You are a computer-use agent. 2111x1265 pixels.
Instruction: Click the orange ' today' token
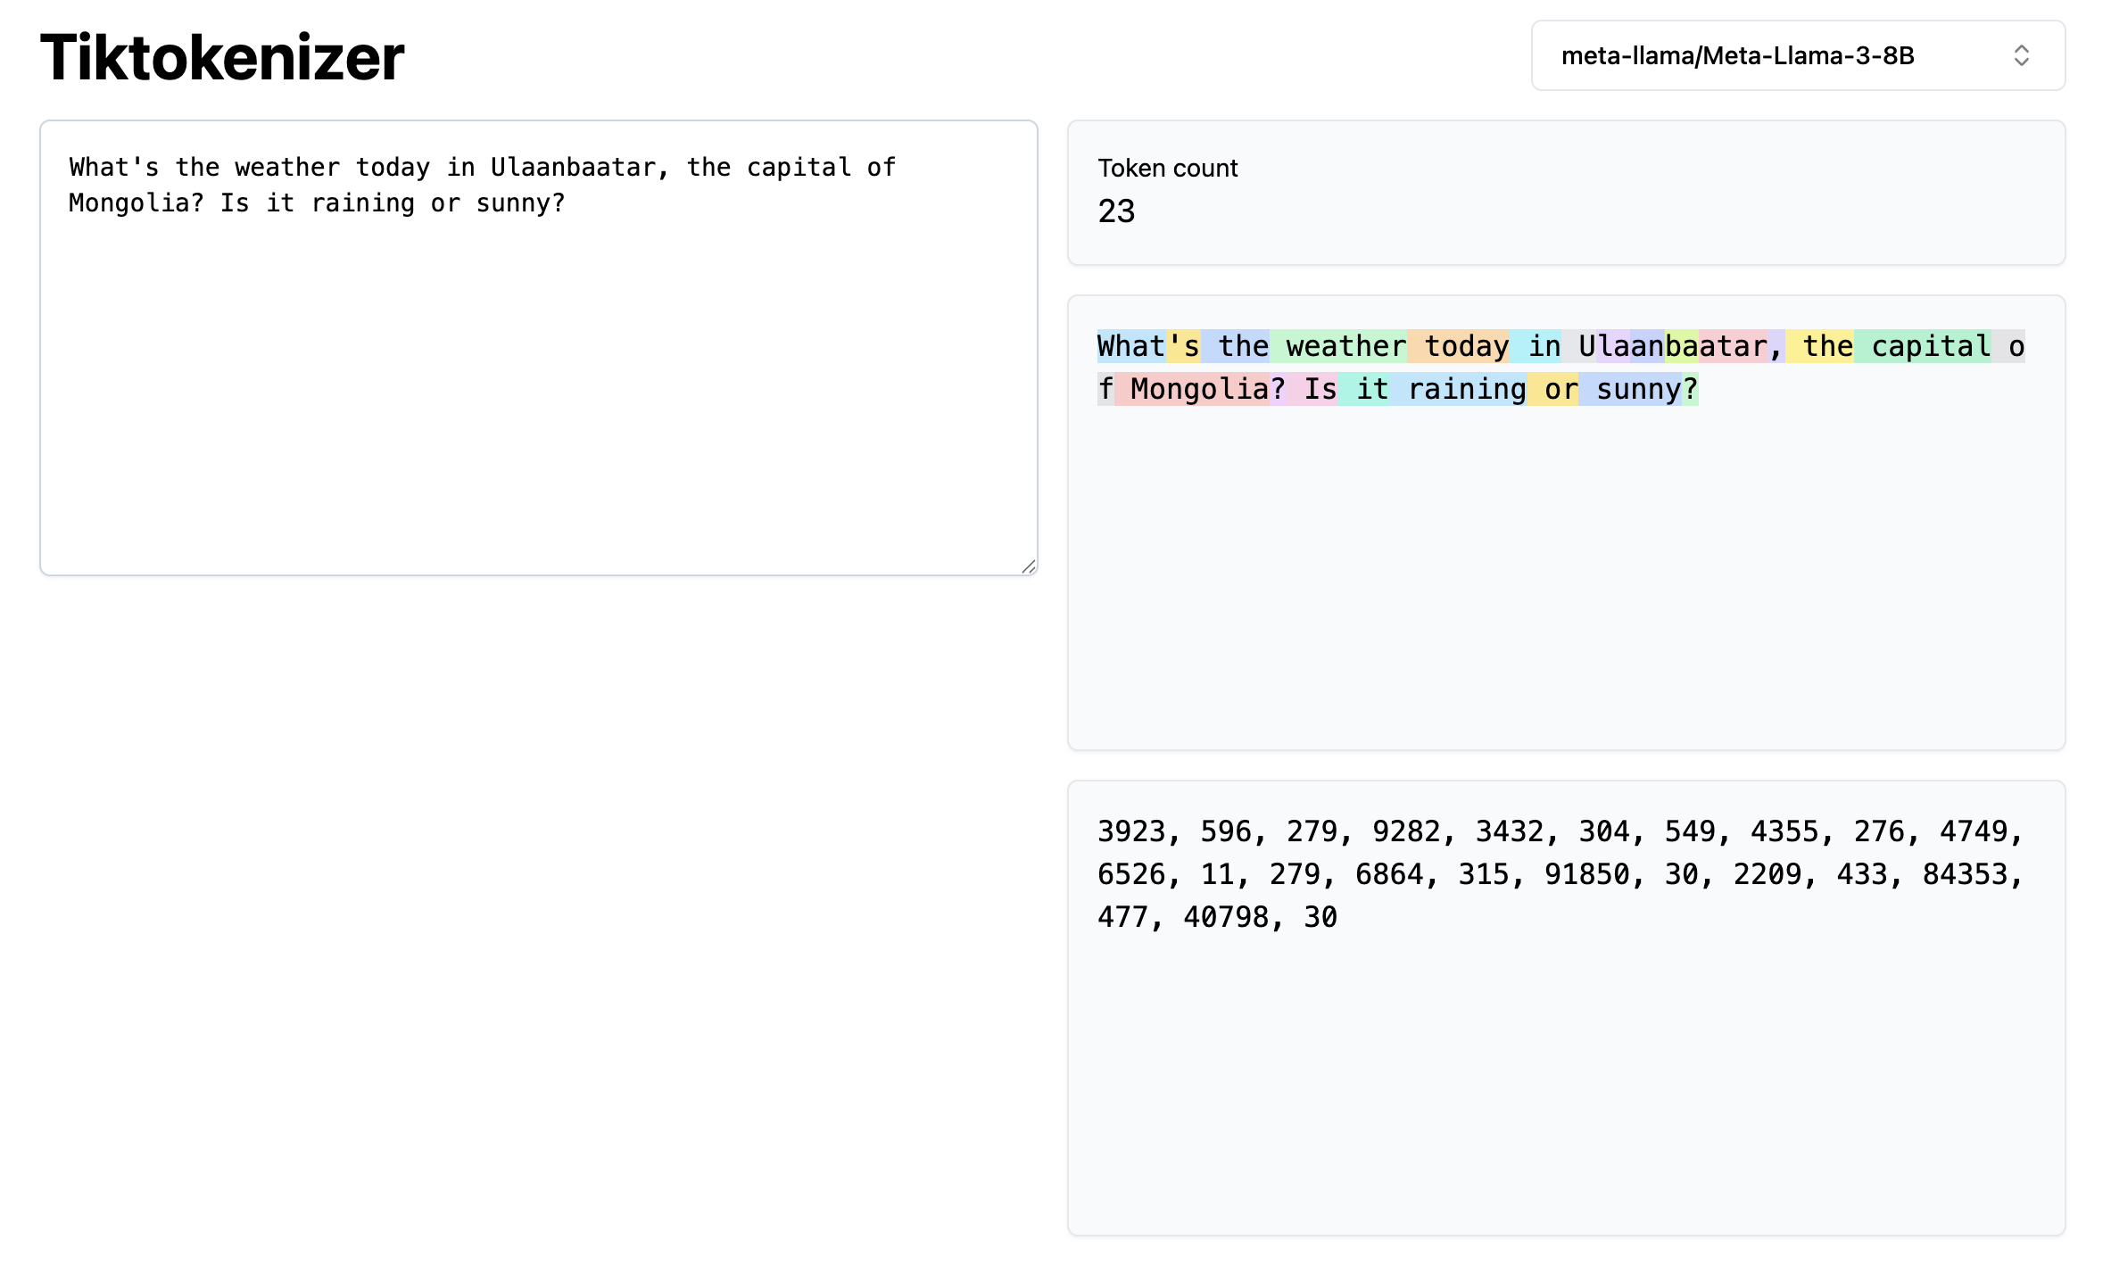coord(1458,346)
